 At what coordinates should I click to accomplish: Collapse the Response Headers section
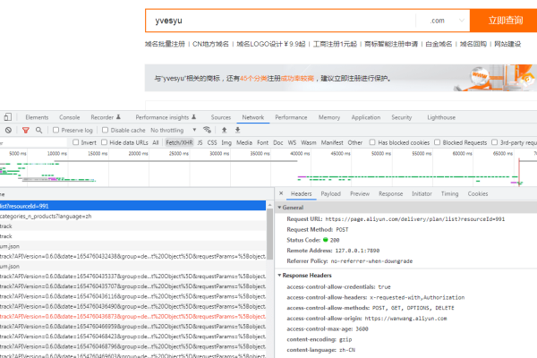click(279, 276)
